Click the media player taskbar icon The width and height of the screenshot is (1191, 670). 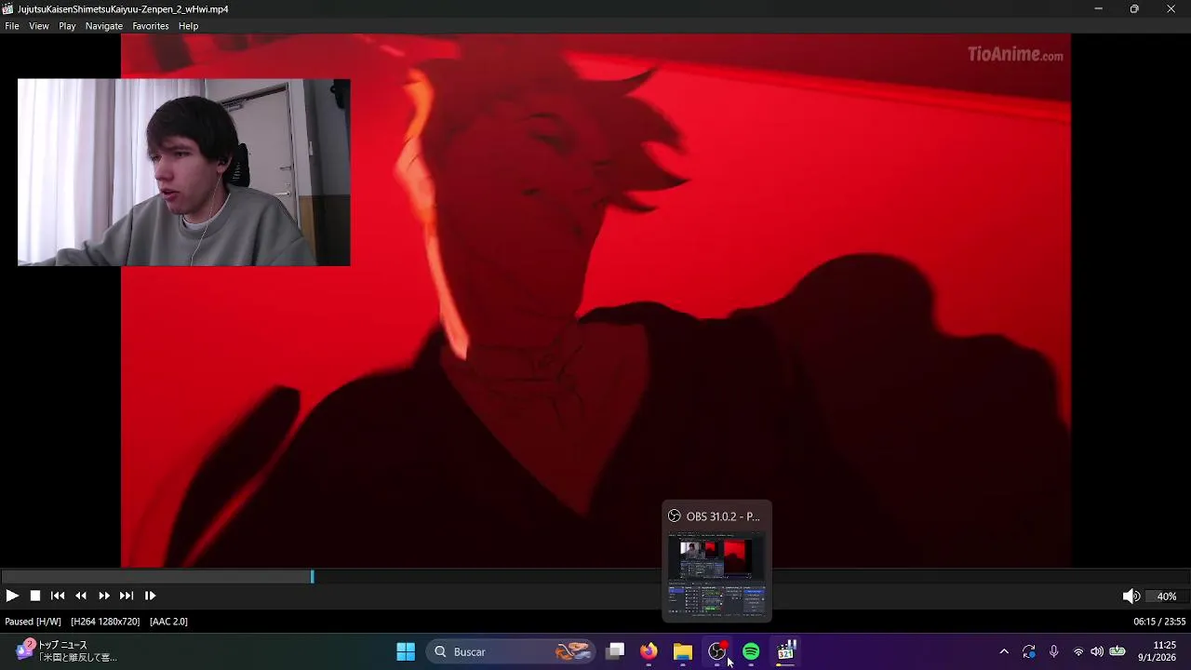tap(785, 651)
